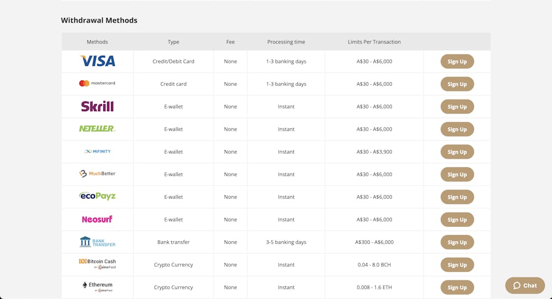
Task: Click the Mastercard logo
Action: (97, 83)
